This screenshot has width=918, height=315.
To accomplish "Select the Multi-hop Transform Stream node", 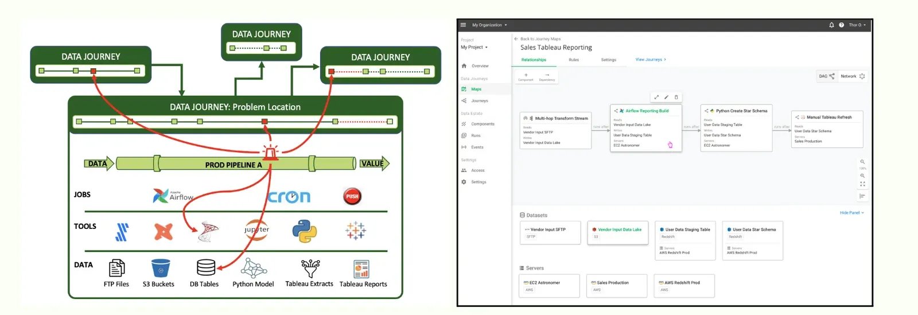I will (555, 130).
